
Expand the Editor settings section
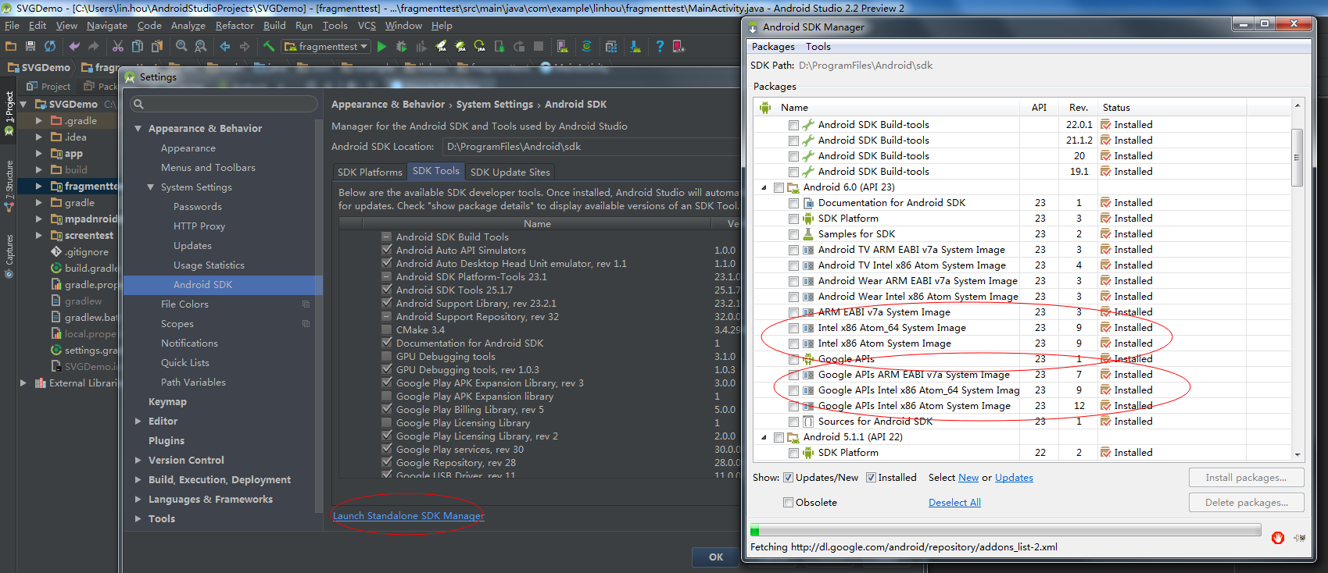tap(138, 422)
